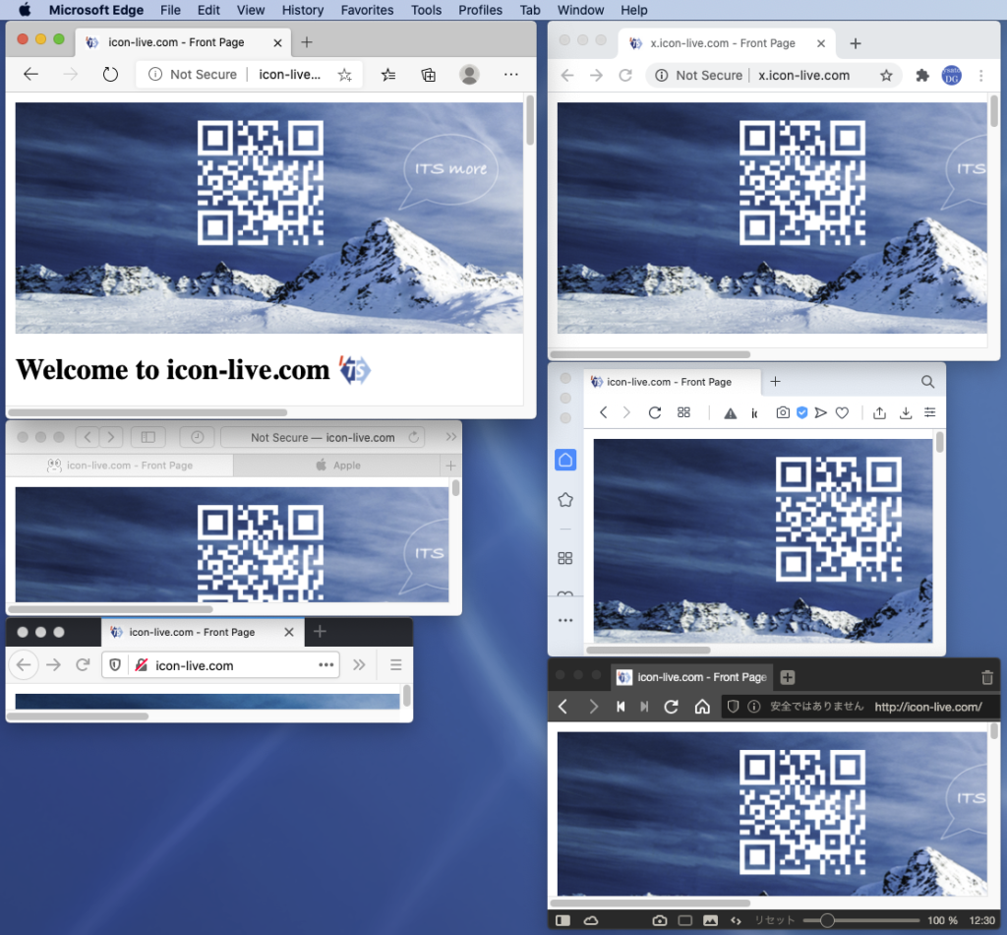This screenshot has height=935, width=1007.
Task: Open Opera's Easy Setup sliders icon
Action: tap(929, 412)
